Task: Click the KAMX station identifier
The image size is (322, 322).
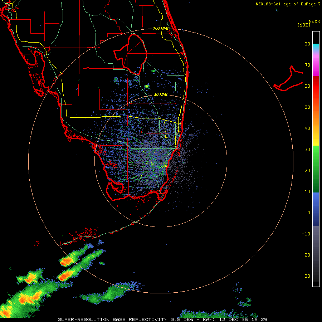Action: pos(209,319)
